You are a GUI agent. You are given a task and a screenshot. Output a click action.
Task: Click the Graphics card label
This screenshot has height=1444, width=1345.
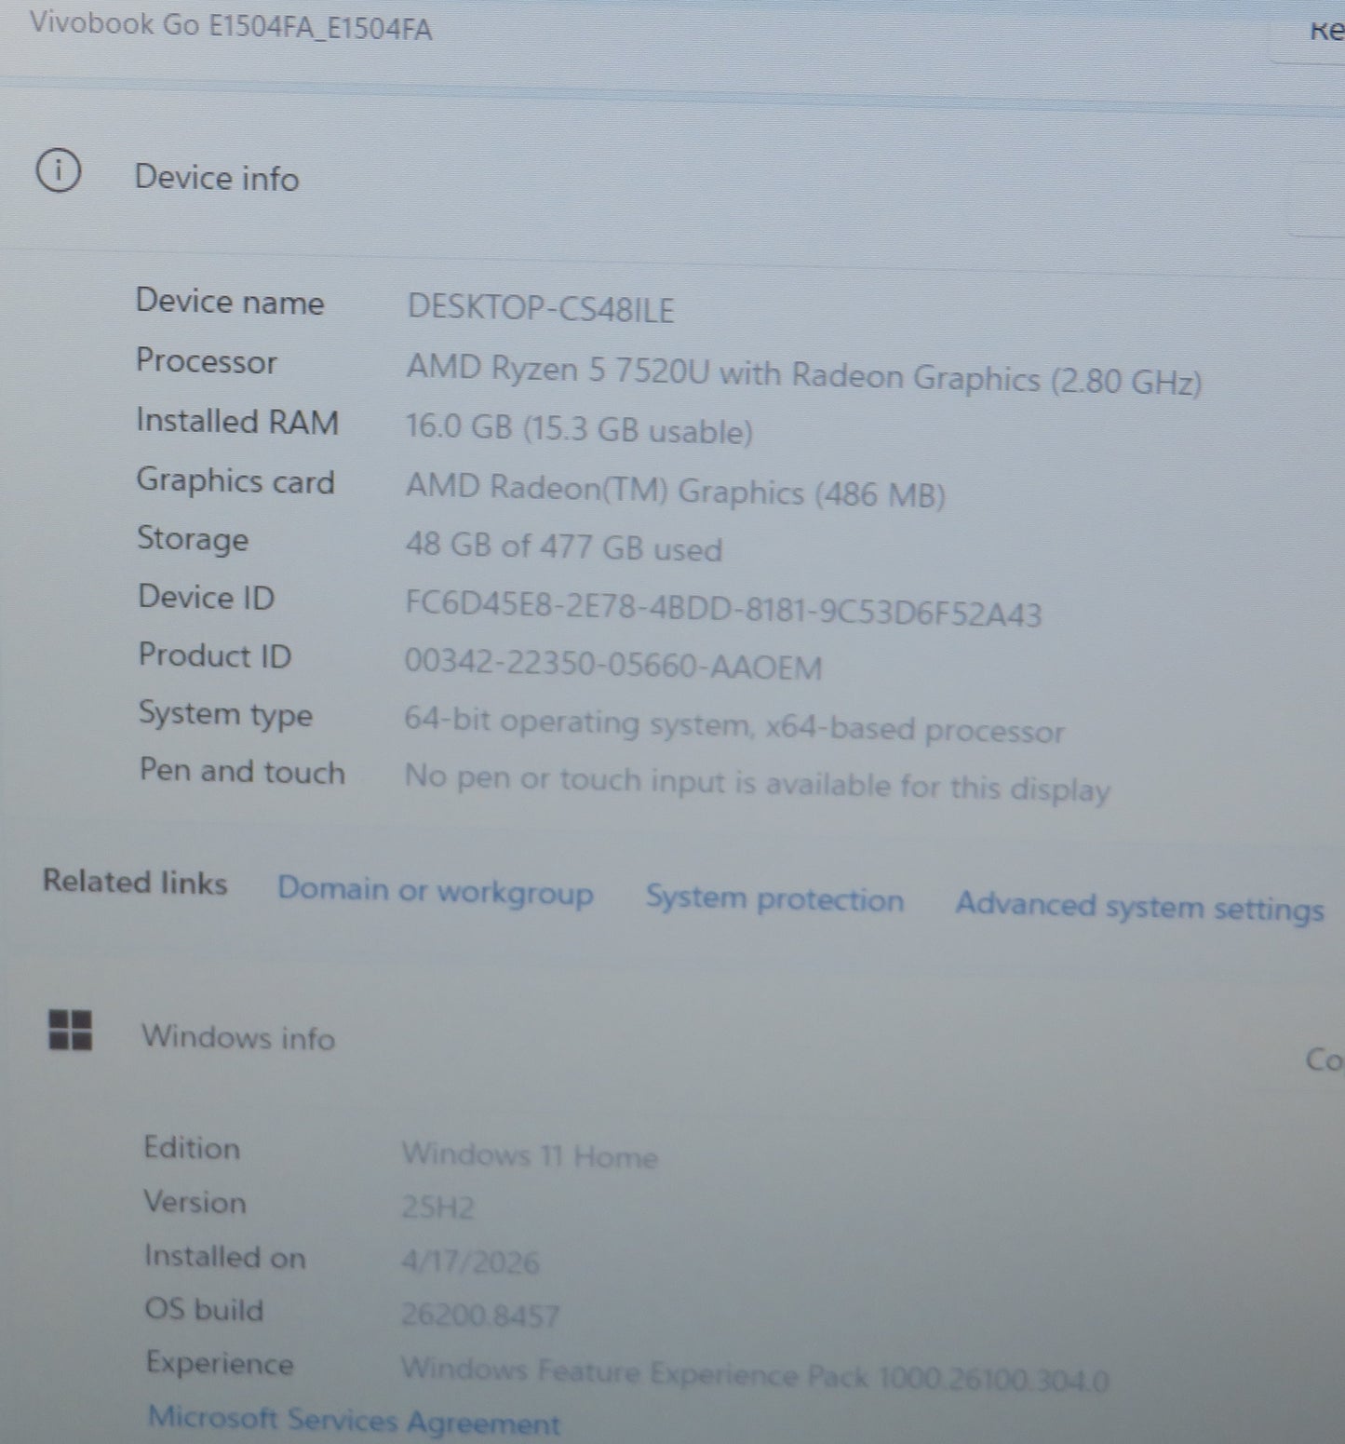point(235,480)
